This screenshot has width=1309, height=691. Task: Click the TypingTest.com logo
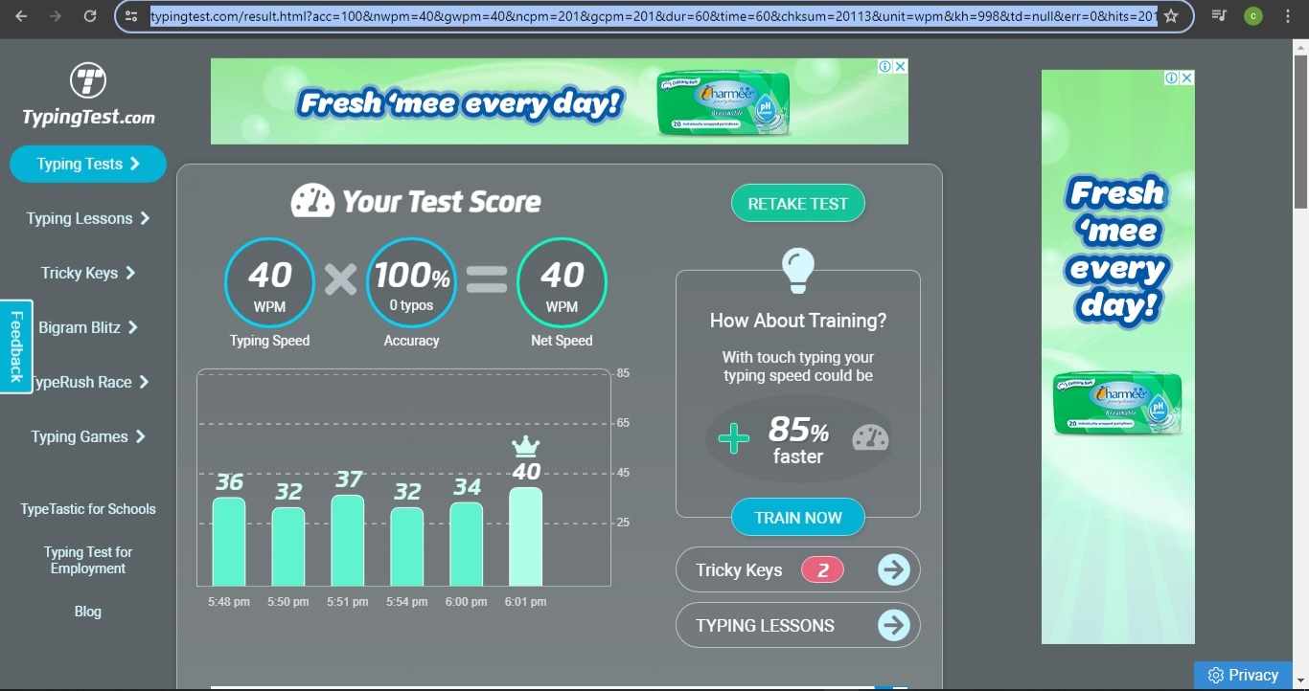pos(88,96)
